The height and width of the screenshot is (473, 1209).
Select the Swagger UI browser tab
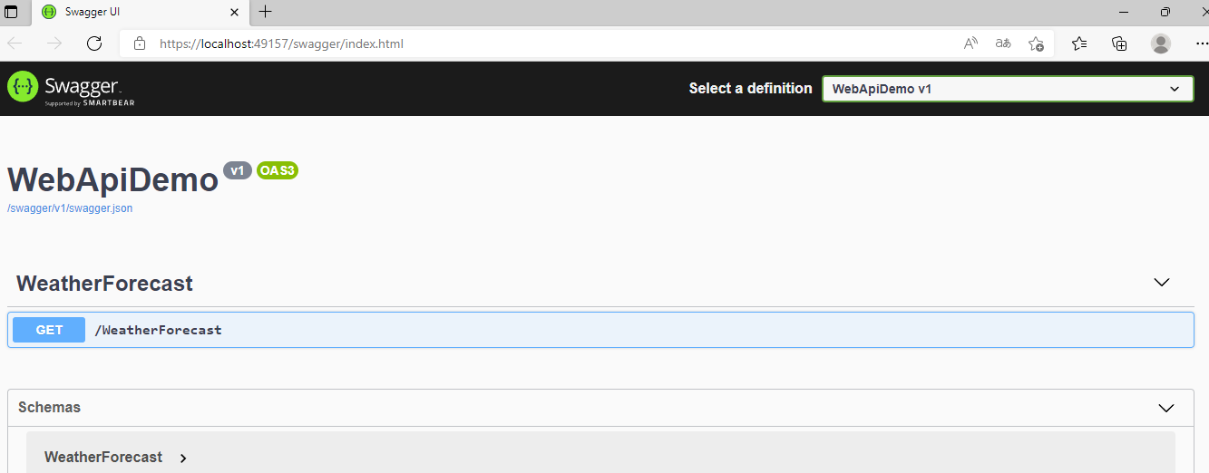[136, 12]
